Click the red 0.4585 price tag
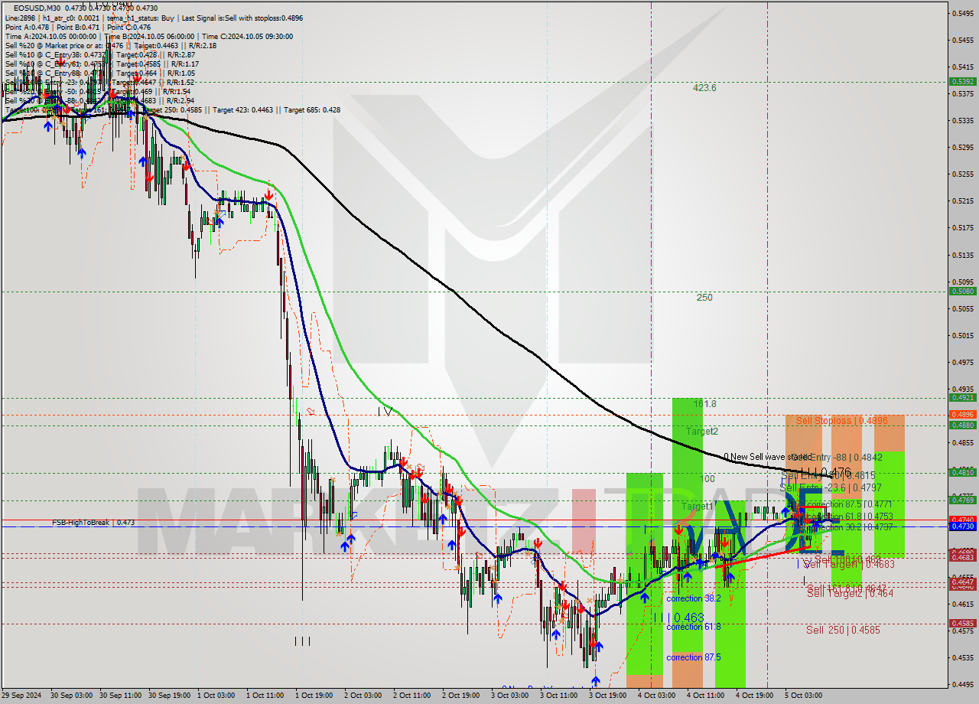This screenshot has width=979, height=704. click(x=962, y=623)
